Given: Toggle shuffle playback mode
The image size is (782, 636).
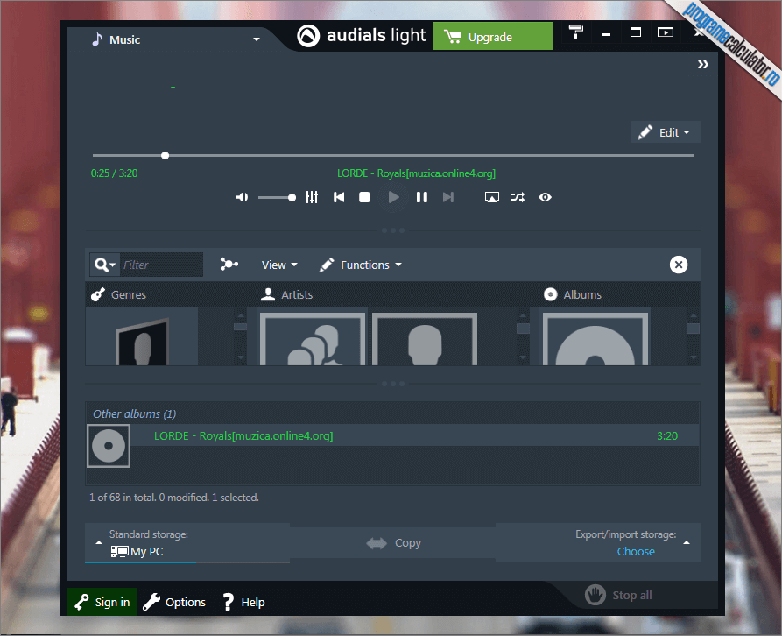Looking at the screenshot, I should tap(518, 197).
